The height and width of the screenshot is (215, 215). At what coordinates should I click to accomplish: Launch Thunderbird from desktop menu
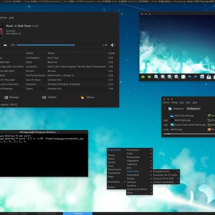[x=117, y=173]
